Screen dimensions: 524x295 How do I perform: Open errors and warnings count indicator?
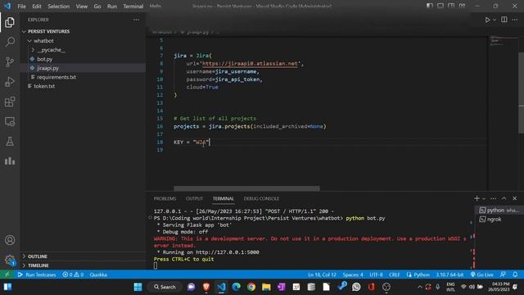click(x=73, y=275)
